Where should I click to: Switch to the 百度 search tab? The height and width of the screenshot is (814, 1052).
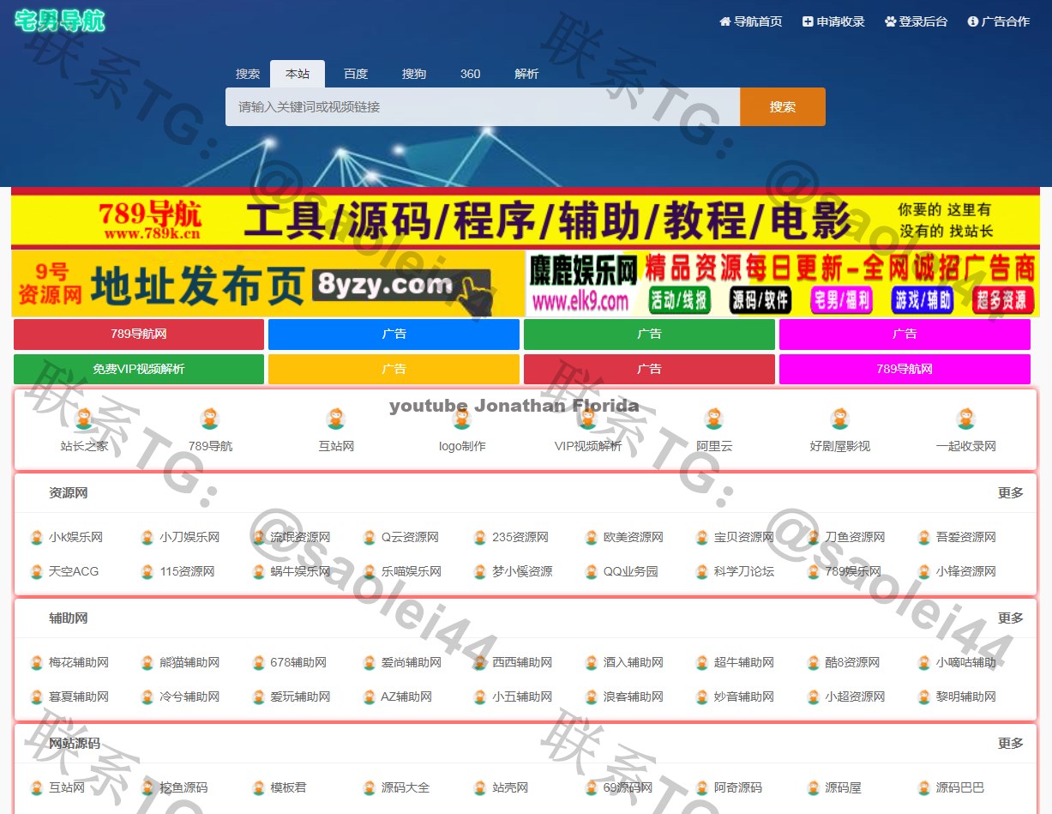[356, 74]
